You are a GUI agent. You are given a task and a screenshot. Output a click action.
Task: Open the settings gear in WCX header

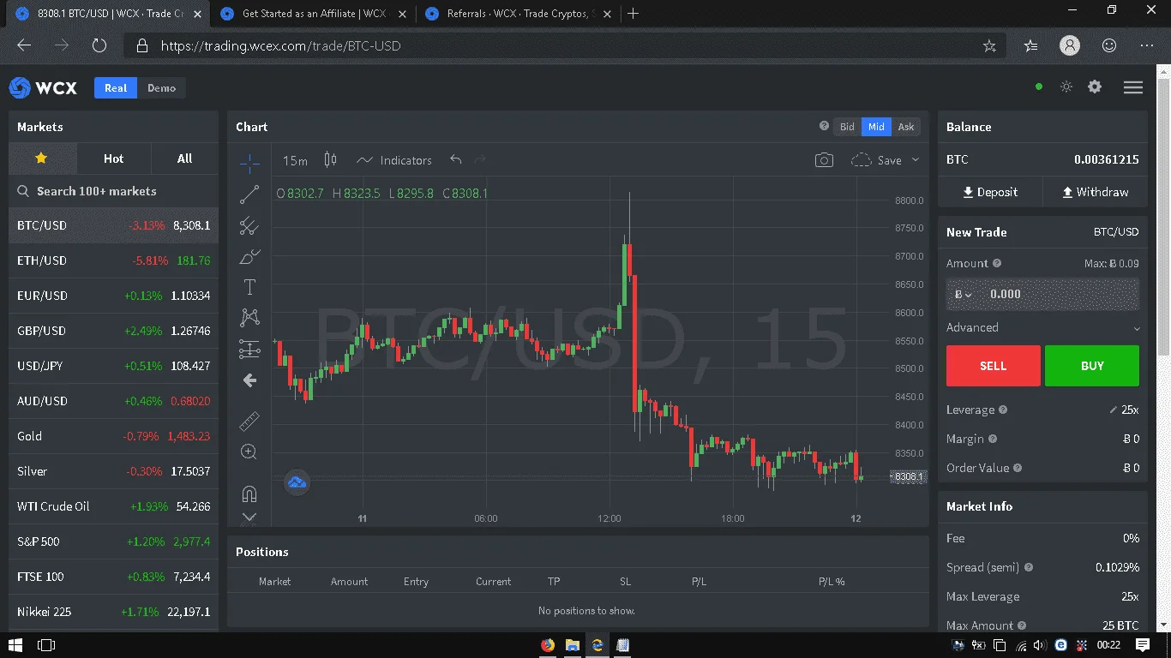coord(1095,87)
